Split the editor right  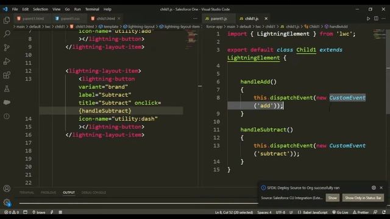point(376,19)
